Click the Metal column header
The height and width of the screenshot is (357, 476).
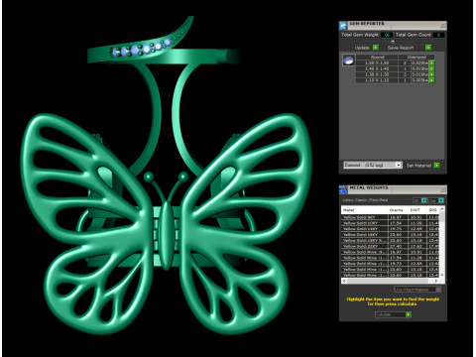click(x=364, y=210)
